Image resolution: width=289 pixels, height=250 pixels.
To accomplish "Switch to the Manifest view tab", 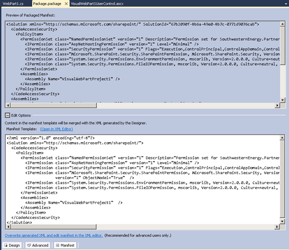I will coord(65,245).
